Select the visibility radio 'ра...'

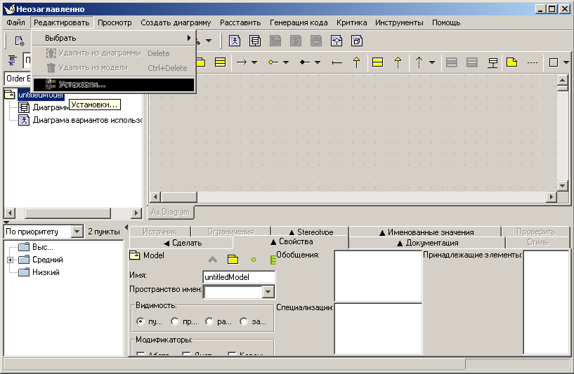tap(209, 321)
